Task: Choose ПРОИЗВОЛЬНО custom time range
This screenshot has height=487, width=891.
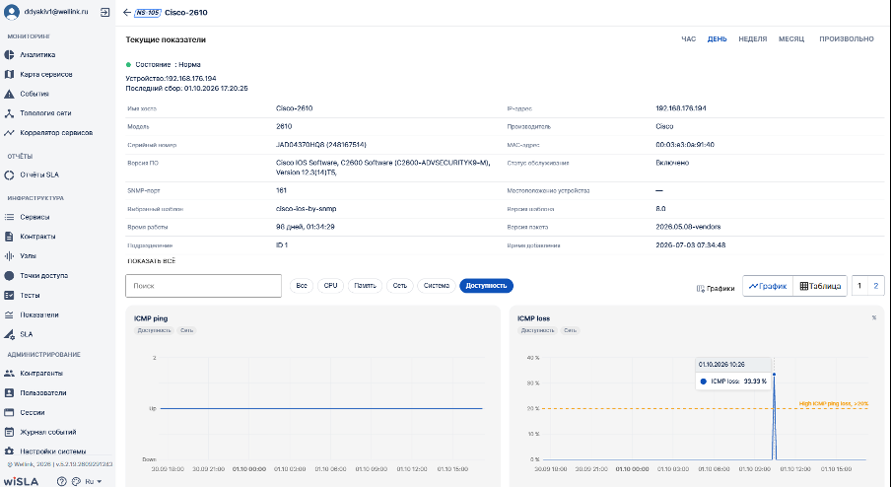Action: [x=846, y=39]
